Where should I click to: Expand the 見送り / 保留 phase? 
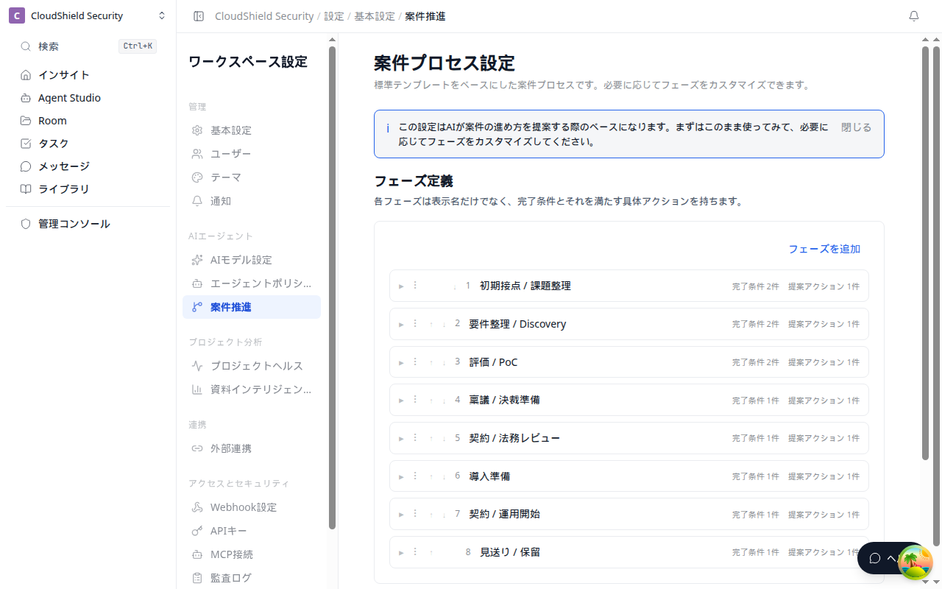pos(401,553)
